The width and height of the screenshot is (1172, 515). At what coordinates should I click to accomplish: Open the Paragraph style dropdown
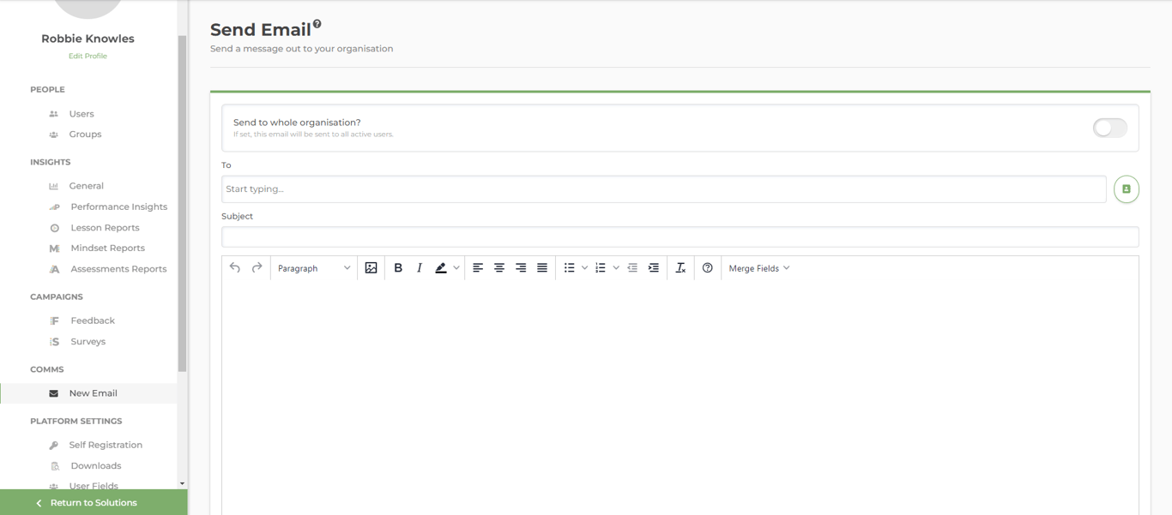coord(314,268)
